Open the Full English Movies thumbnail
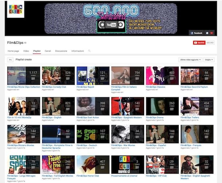The image size is (222, 183). pos(58,164)
